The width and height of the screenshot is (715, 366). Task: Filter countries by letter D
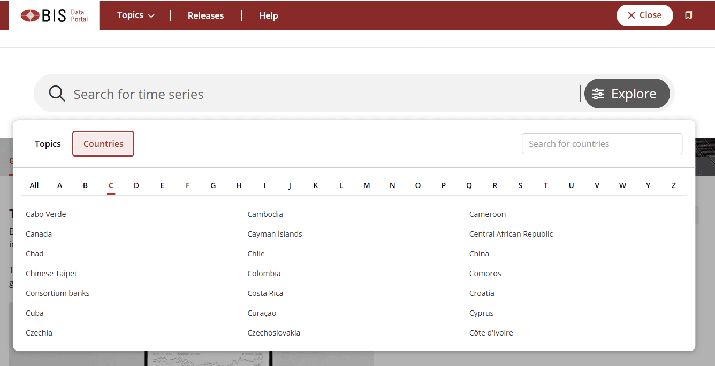pos(136,185)
